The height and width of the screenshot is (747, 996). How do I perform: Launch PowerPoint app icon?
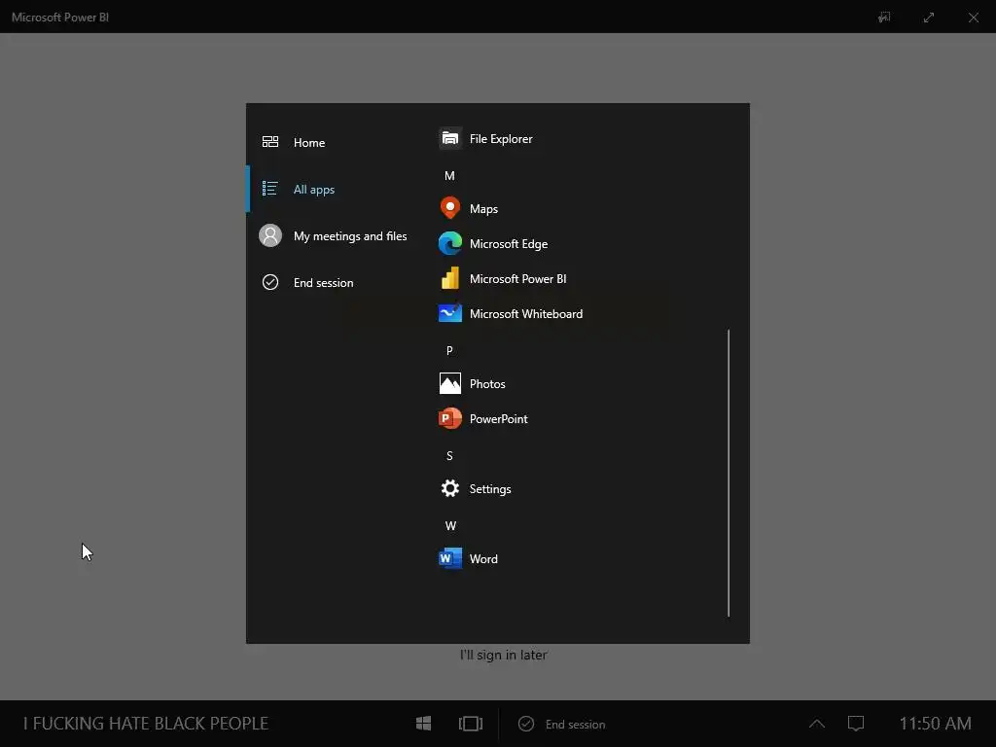coord(449,418)
